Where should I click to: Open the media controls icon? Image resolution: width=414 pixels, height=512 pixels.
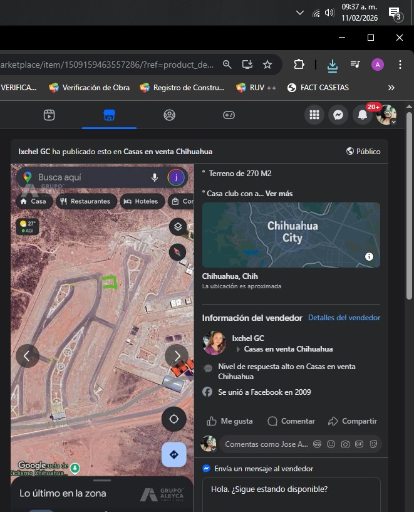[355, 65]
